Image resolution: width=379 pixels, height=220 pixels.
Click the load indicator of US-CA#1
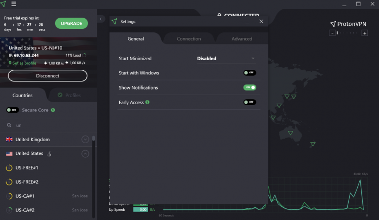click(9, 196)
